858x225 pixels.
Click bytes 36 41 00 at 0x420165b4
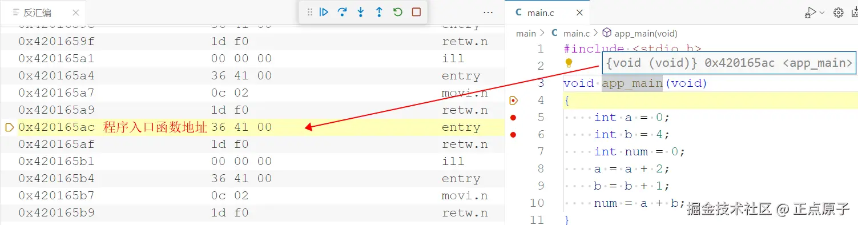[x=241, y=179]
